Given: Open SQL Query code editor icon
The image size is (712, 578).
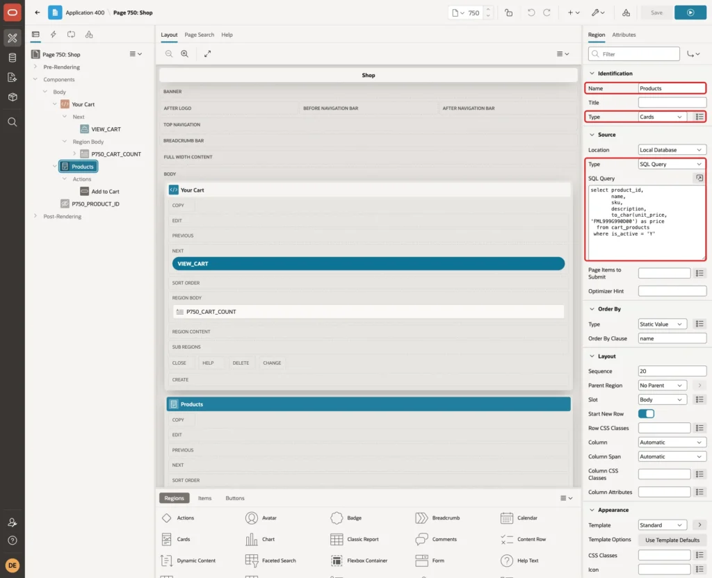Looking at the screenshot, I should (x=699, y=179).
